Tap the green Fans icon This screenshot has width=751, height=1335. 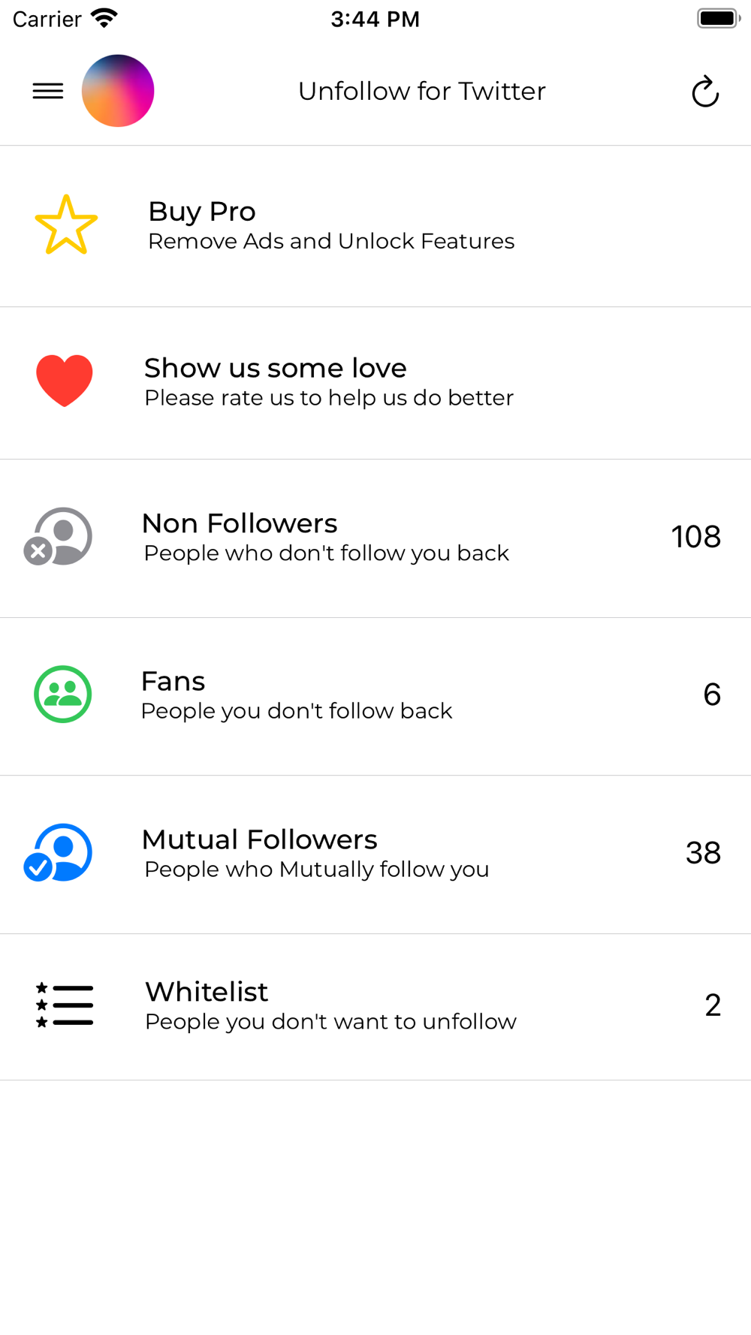63,695
